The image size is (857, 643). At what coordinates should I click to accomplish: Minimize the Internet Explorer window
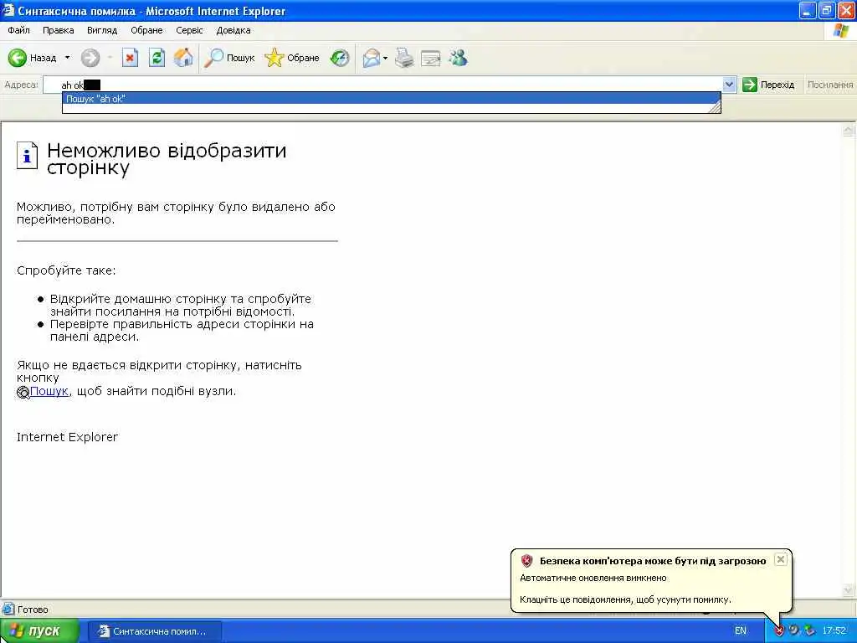click(808, 10)
